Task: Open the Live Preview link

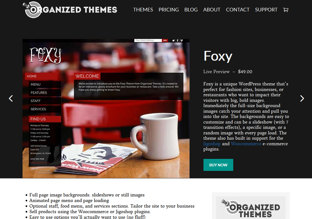Action: point(216,72)
